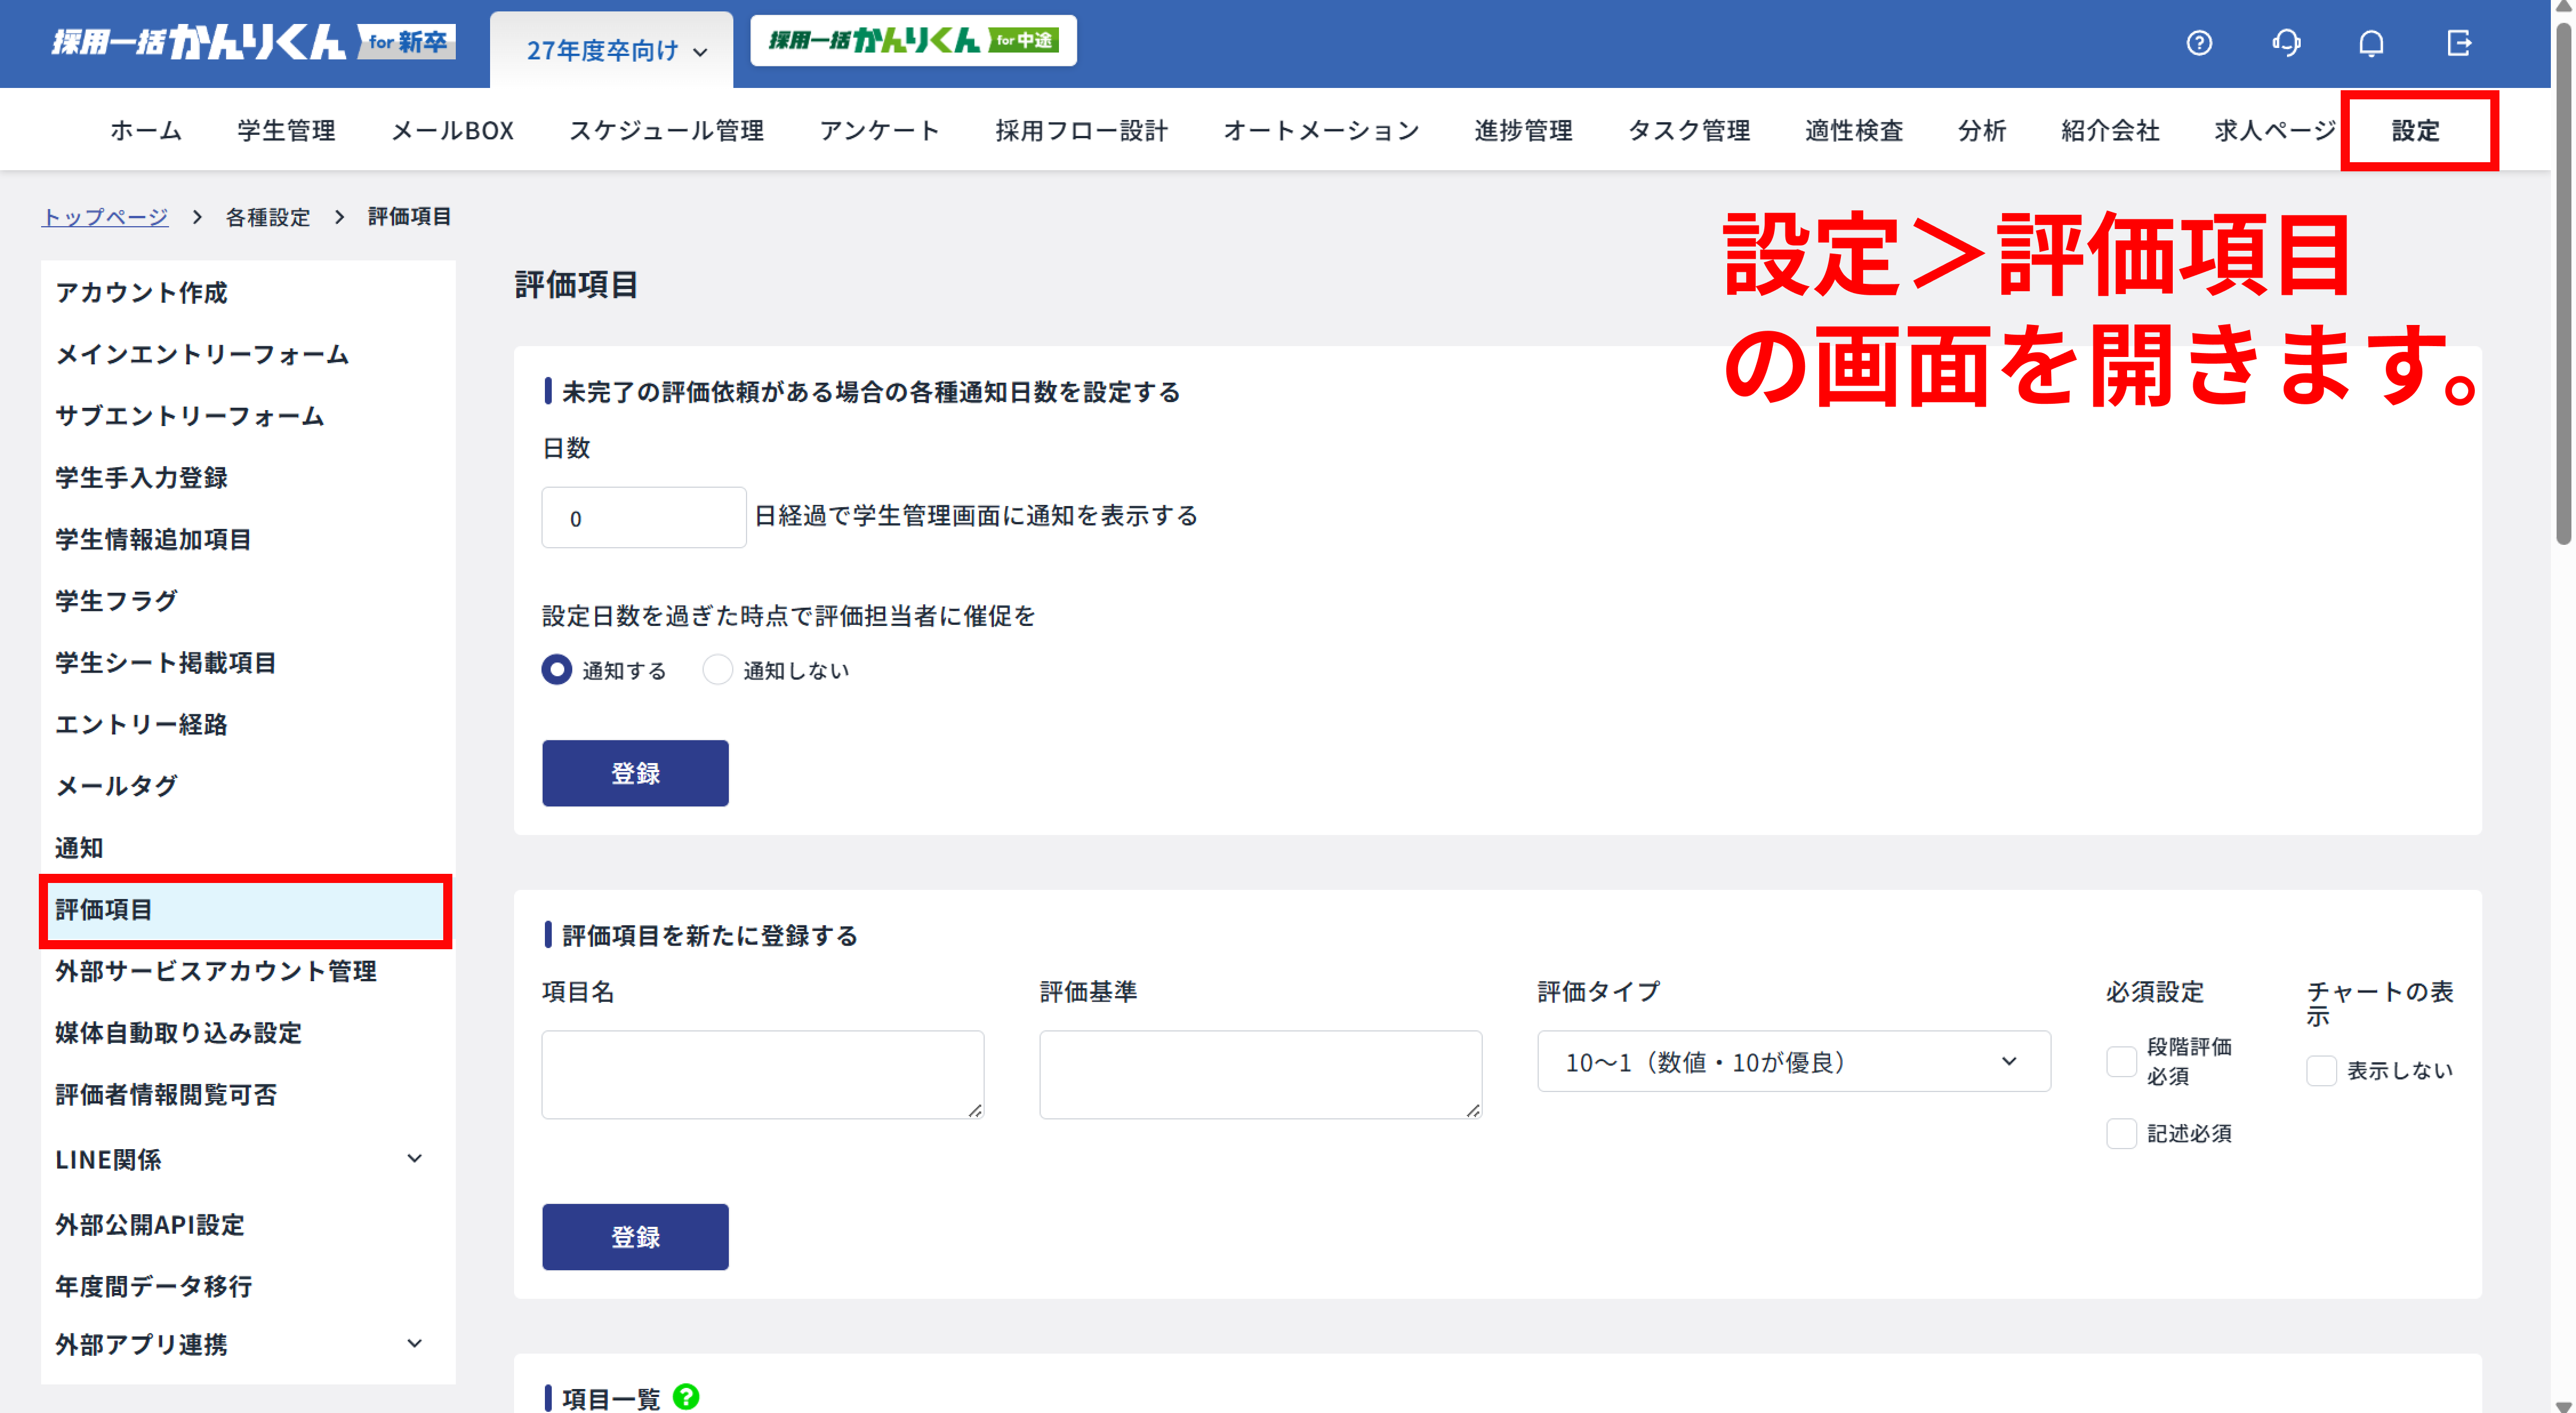Open the notification bell icon
The width and height of the screenshot is (2576, 1413).
2371,43
